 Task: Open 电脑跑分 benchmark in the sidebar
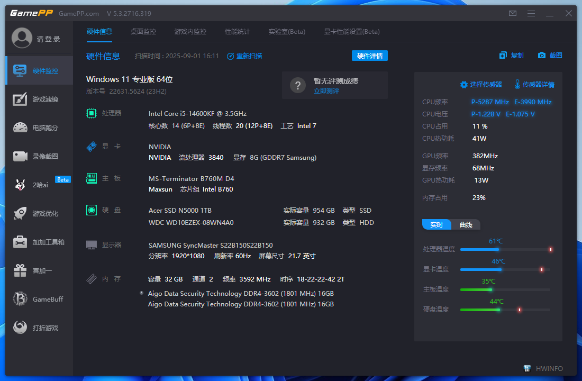39,128
